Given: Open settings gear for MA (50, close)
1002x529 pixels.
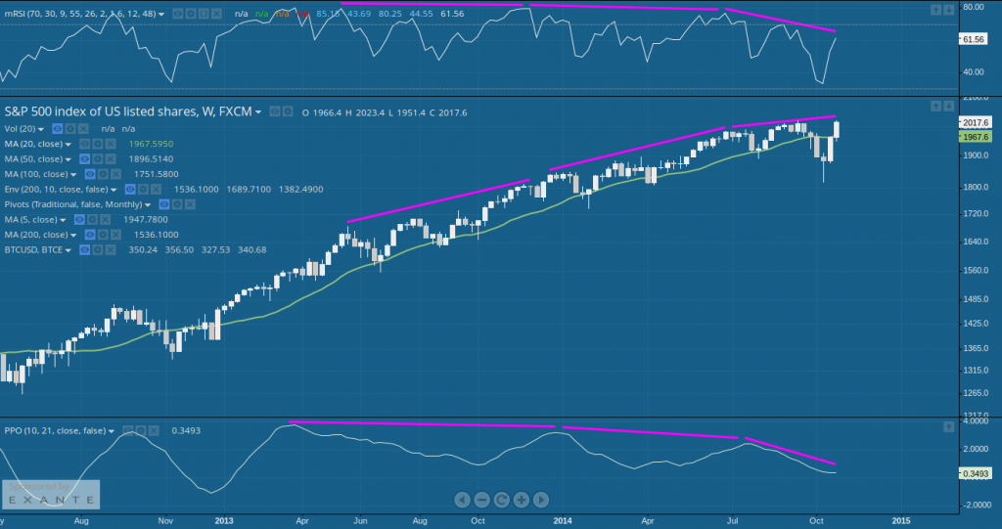Looking at the screenshot, I should tap(99, 158).
